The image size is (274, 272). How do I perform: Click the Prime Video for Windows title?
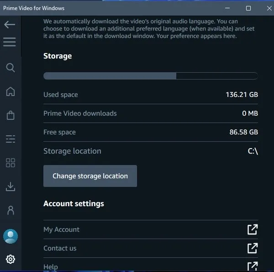pyautogui.click(x=34, y=8)
